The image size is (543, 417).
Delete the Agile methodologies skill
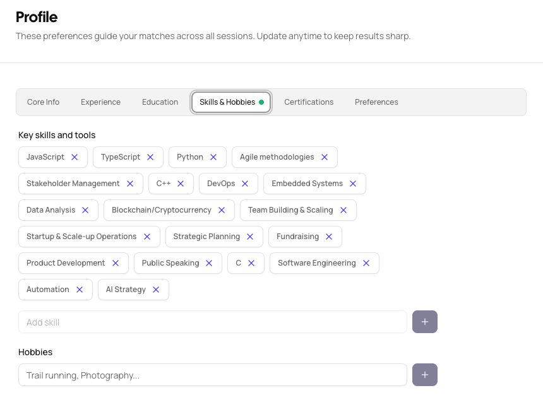pyautogui.click(x=325, y=157)
